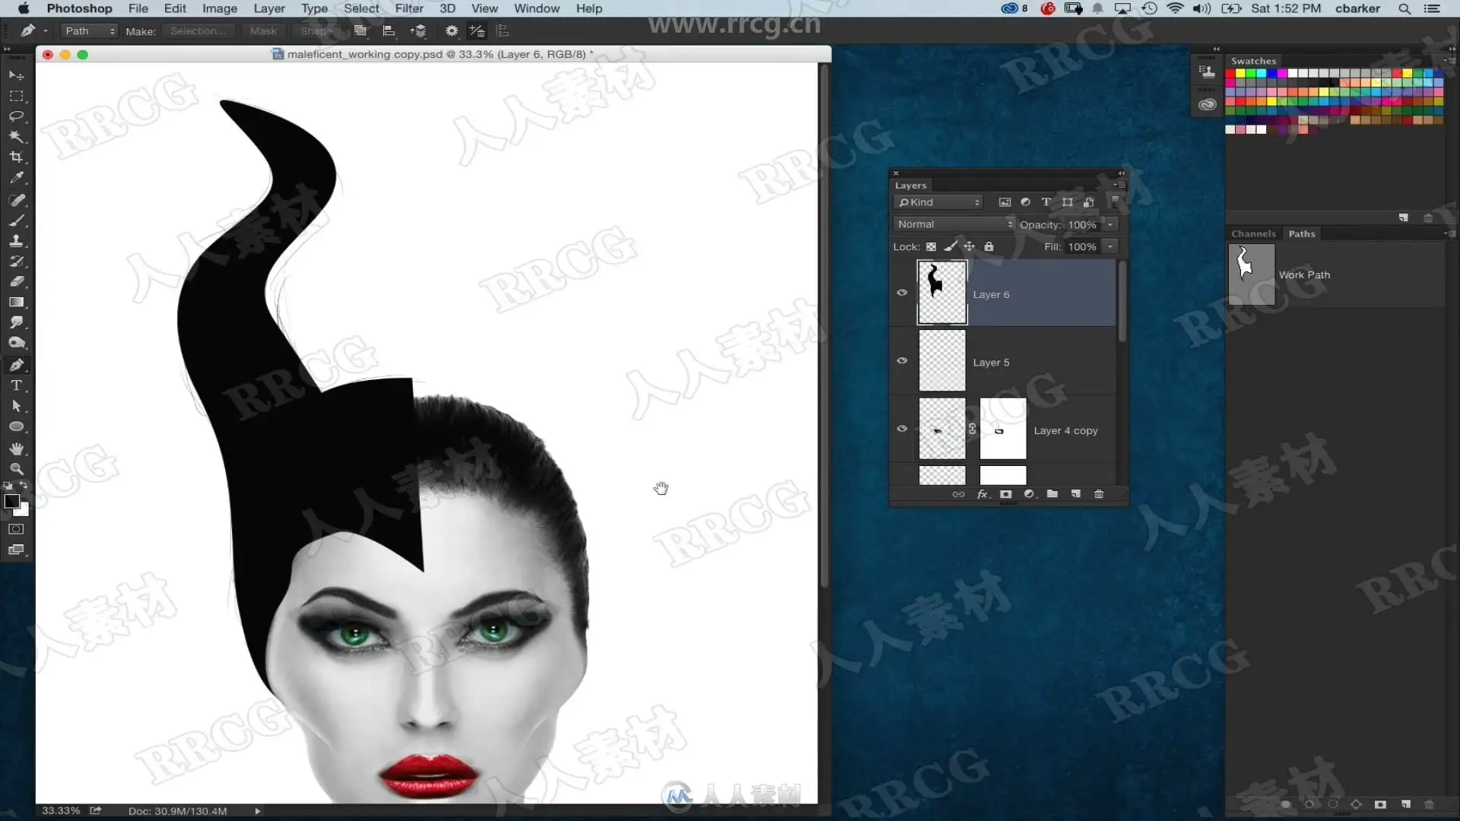Select the Eyedropper tool
Viewport: 1460px width, 821px height.
[16, 178]
